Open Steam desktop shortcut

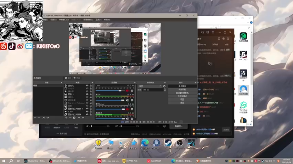pos(168,144)
